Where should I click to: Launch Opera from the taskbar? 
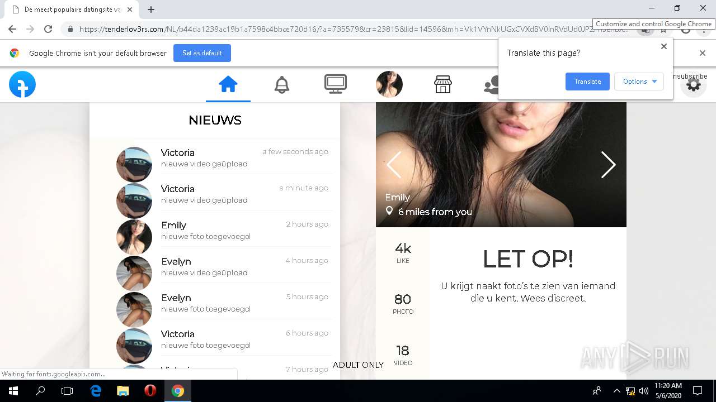point(150,391)
